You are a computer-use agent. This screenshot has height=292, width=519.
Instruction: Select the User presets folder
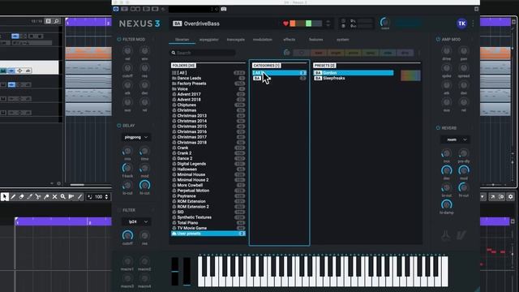208,234
